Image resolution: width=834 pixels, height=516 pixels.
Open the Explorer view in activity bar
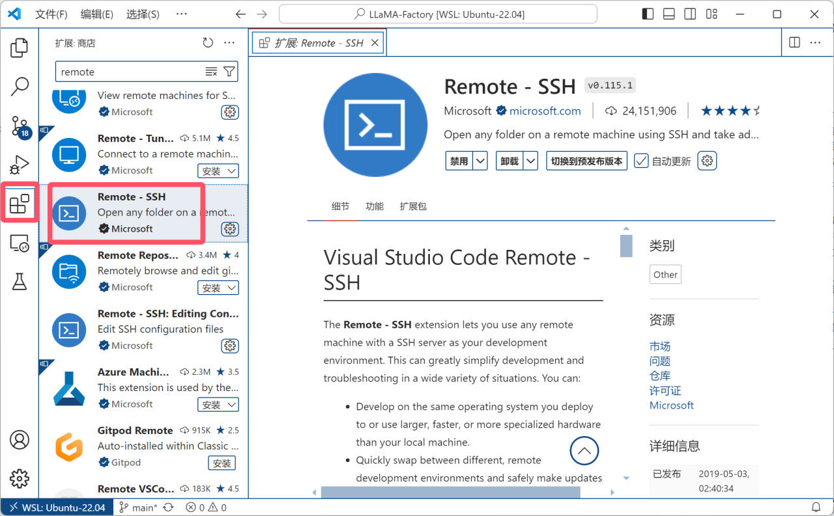(20, 47)
